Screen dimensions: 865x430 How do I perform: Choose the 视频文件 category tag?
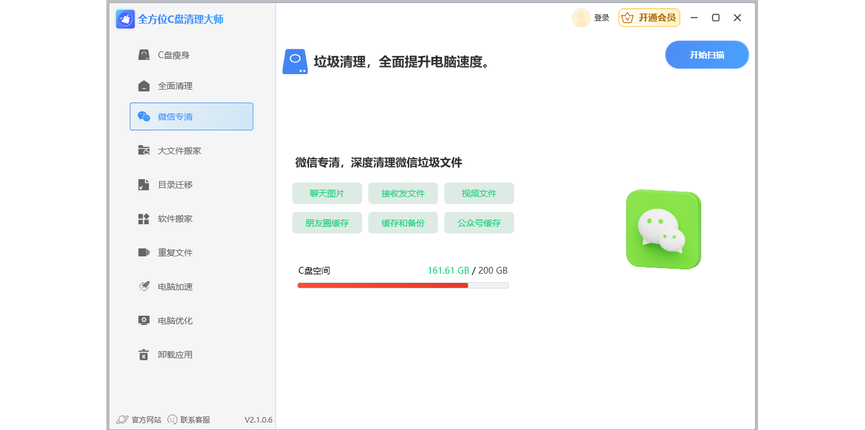pos(479,193)
